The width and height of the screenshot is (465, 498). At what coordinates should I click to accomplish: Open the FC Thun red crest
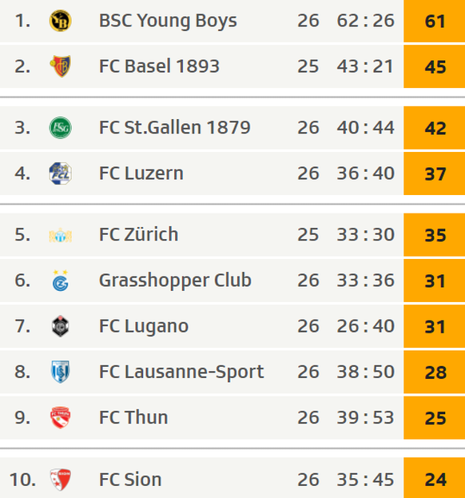[60, 417]
